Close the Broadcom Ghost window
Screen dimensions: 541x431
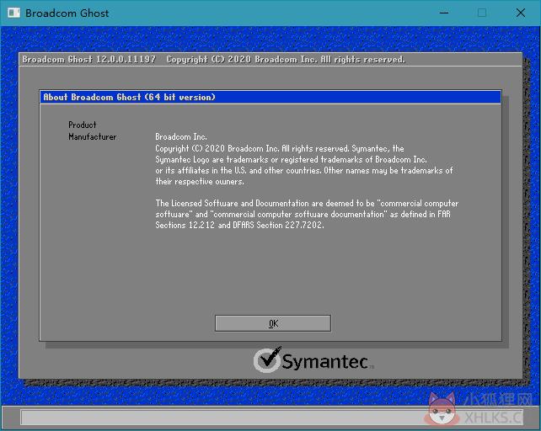tap(521, 13)
